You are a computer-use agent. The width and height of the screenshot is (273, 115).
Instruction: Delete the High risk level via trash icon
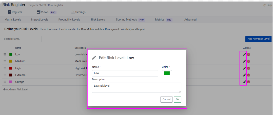pos(248,68)
